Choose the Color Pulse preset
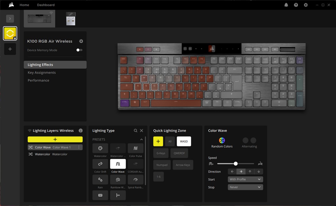Screen dimensions: 336x206 (x=136, y=148)
